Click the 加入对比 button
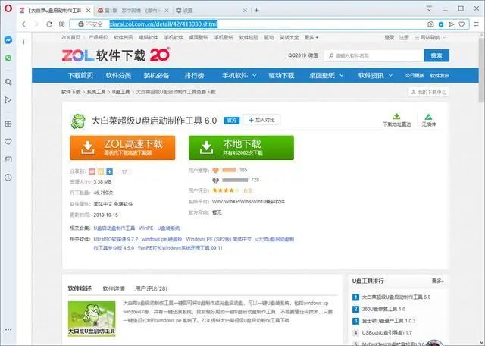 tap(261, 120)
